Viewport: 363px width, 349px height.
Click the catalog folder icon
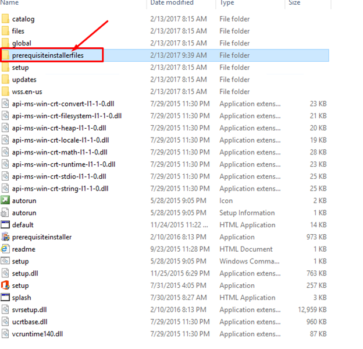[x=5, y=19]
